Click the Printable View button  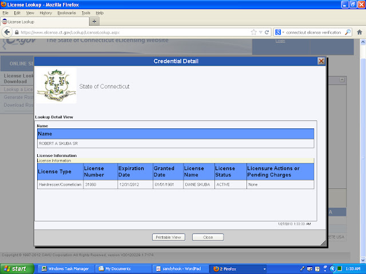[169, 237]
